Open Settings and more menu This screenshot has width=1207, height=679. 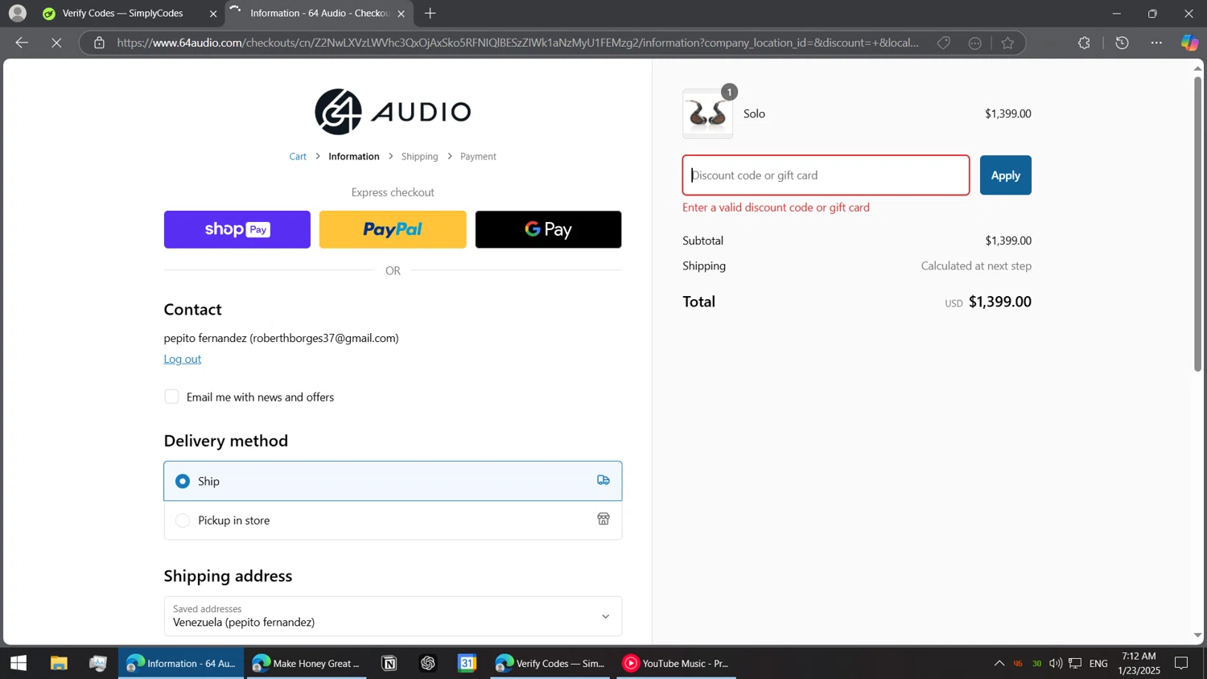click(x=1156, y=43)
